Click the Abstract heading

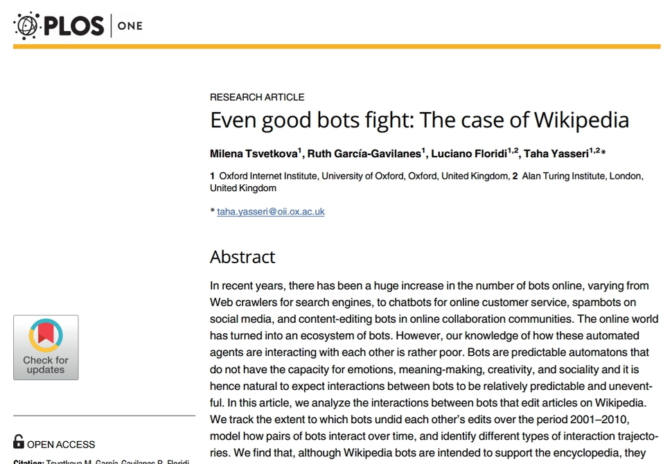pos(242,257)
